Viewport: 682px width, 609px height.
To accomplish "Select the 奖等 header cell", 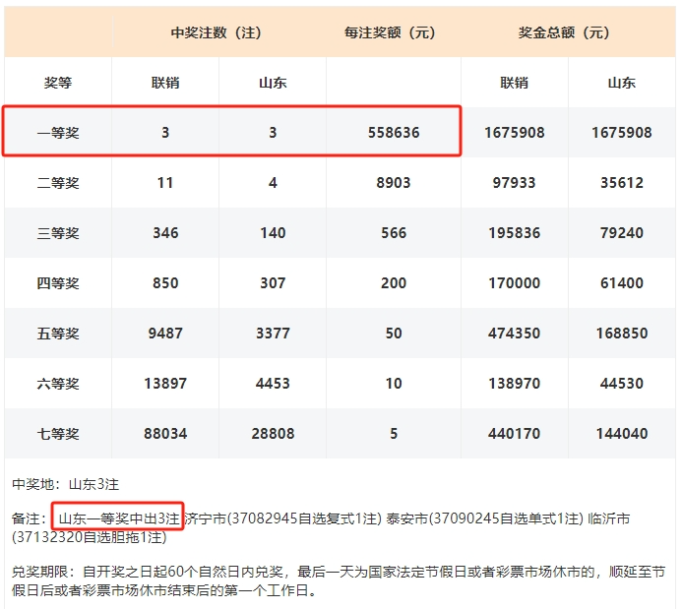I will click(58, 83).
